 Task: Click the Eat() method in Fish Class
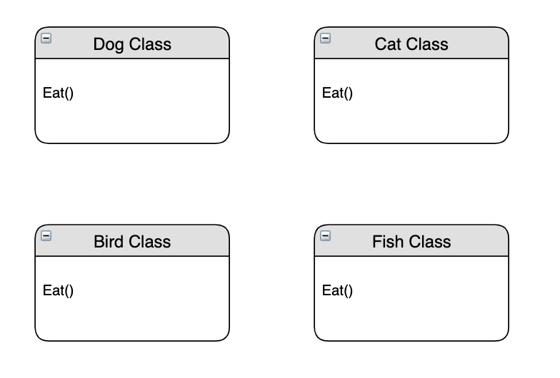click(x=338, y=290)
